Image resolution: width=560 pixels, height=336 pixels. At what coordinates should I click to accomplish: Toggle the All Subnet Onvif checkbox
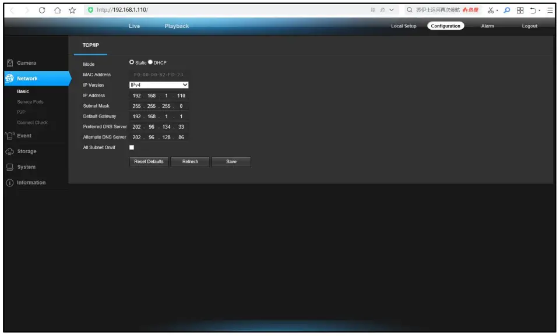click(132, 147)
